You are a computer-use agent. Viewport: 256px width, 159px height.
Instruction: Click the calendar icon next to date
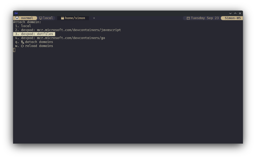tap(188, 18)
